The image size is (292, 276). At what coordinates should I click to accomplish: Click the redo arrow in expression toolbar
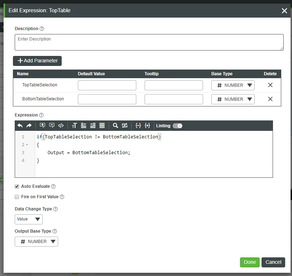tap(29, 125)
